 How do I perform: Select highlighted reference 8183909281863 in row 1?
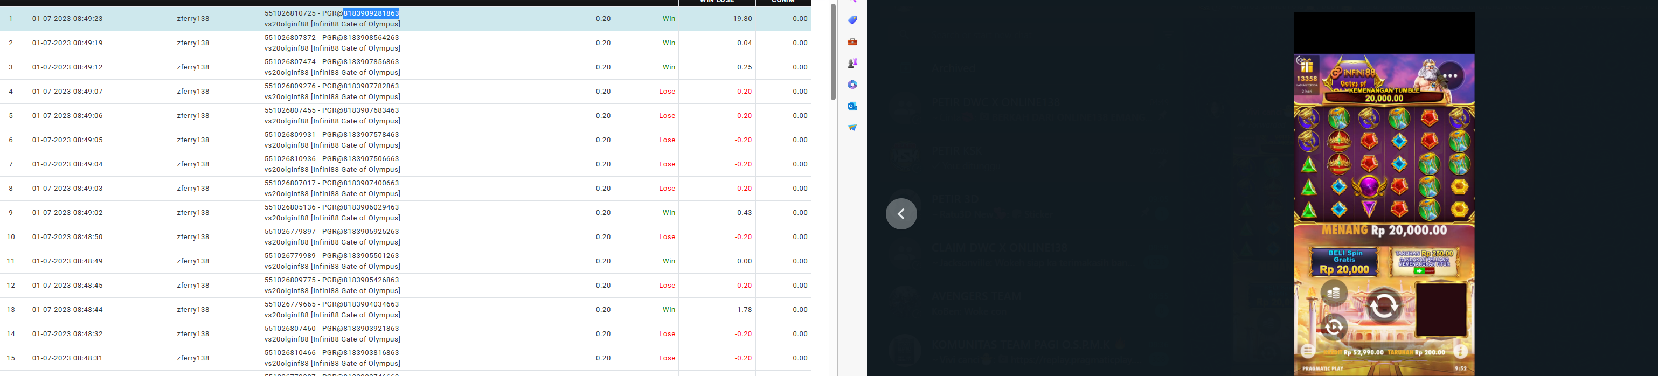tap(371, 13)
